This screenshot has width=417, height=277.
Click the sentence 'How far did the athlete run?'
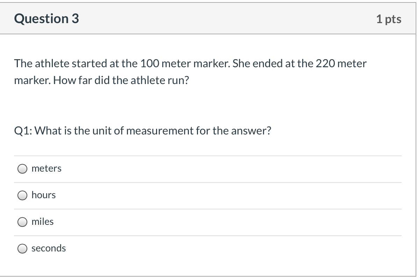coord(121,81)
